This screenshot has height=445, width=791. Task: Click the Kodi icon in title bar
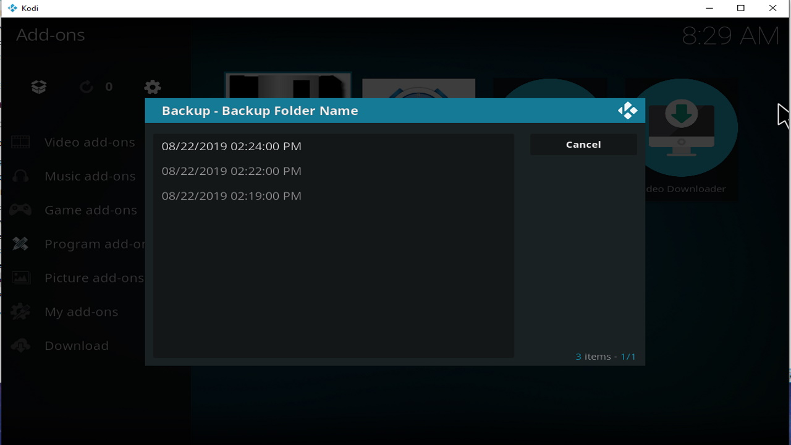12,9
